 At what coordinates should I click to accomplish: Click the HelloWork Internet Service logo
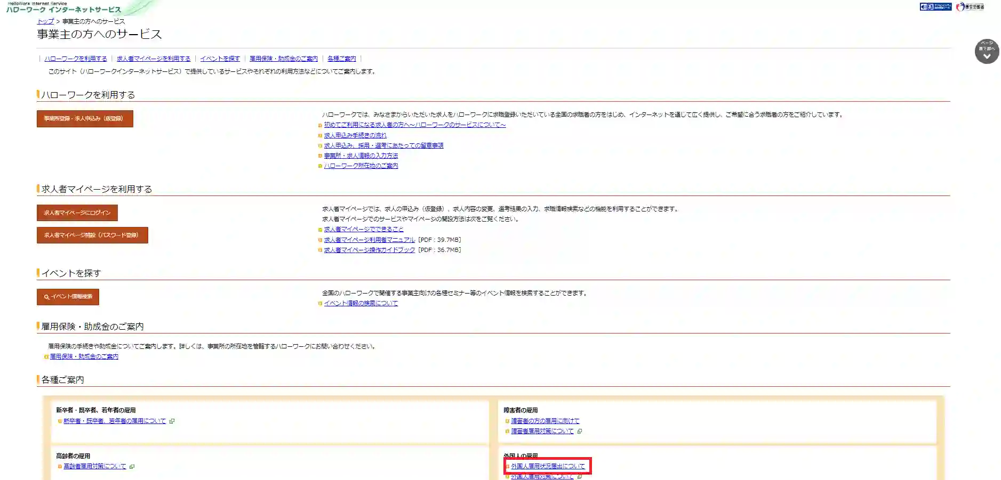click(63, 7)
